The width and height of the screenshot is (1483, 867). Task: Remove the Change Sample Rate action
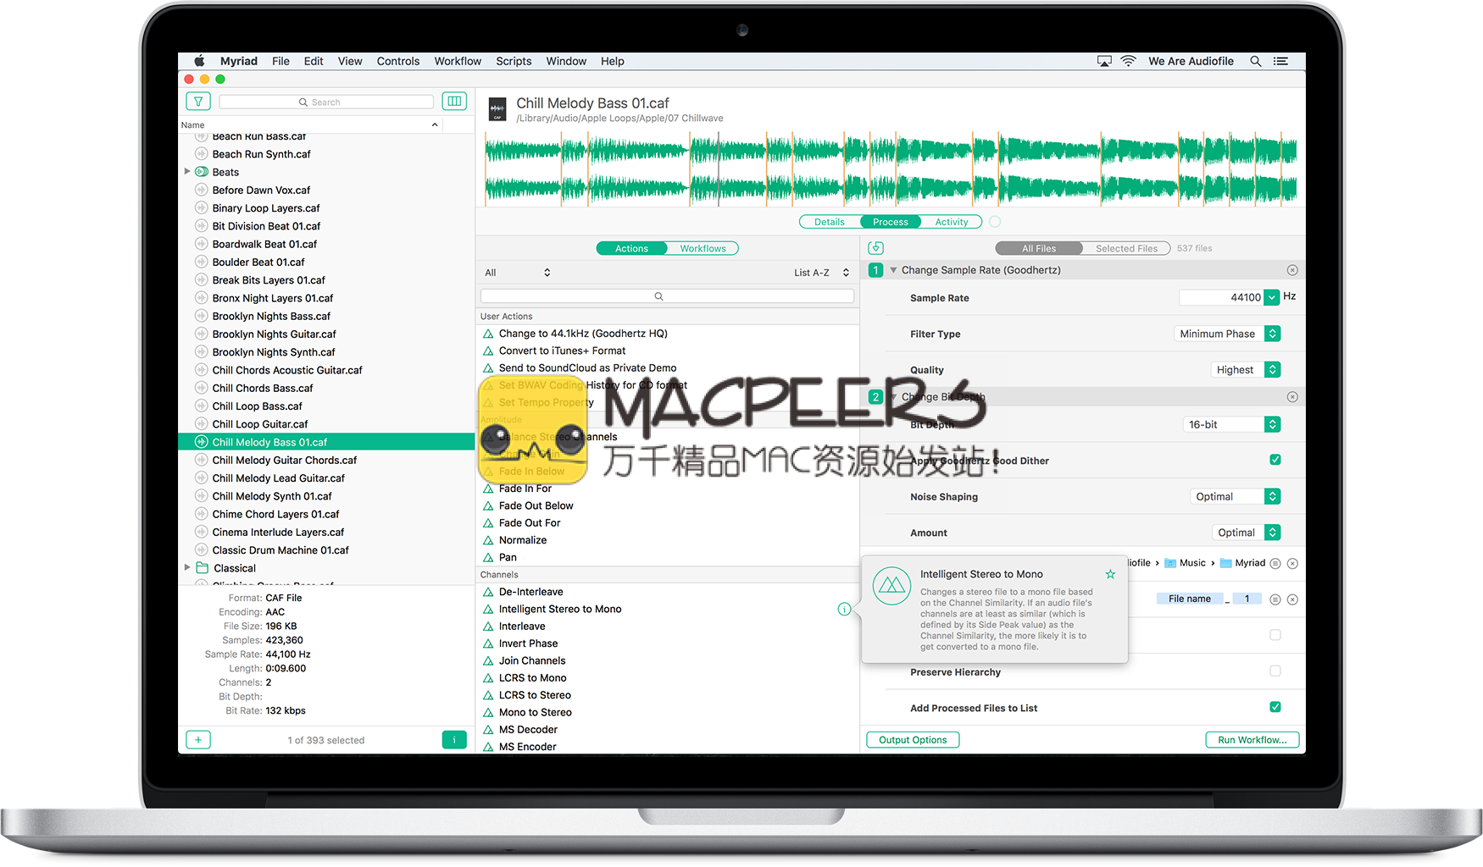tap(1292, 270)
